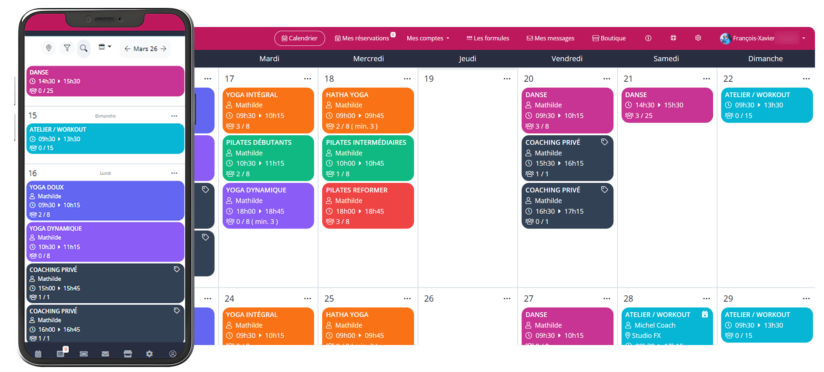Viewport: 824px width, 372px height.
Task: Tap the ticket icon in phone bottom bar
Action: click(x=84, y=354)
